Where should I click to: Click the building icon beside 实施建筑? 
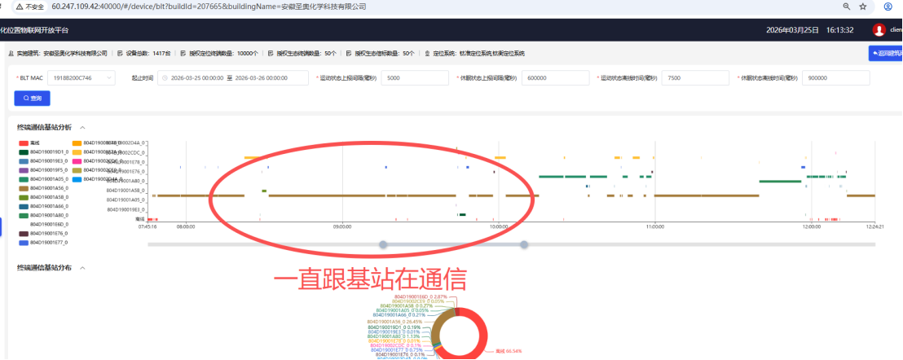point(11,54)
